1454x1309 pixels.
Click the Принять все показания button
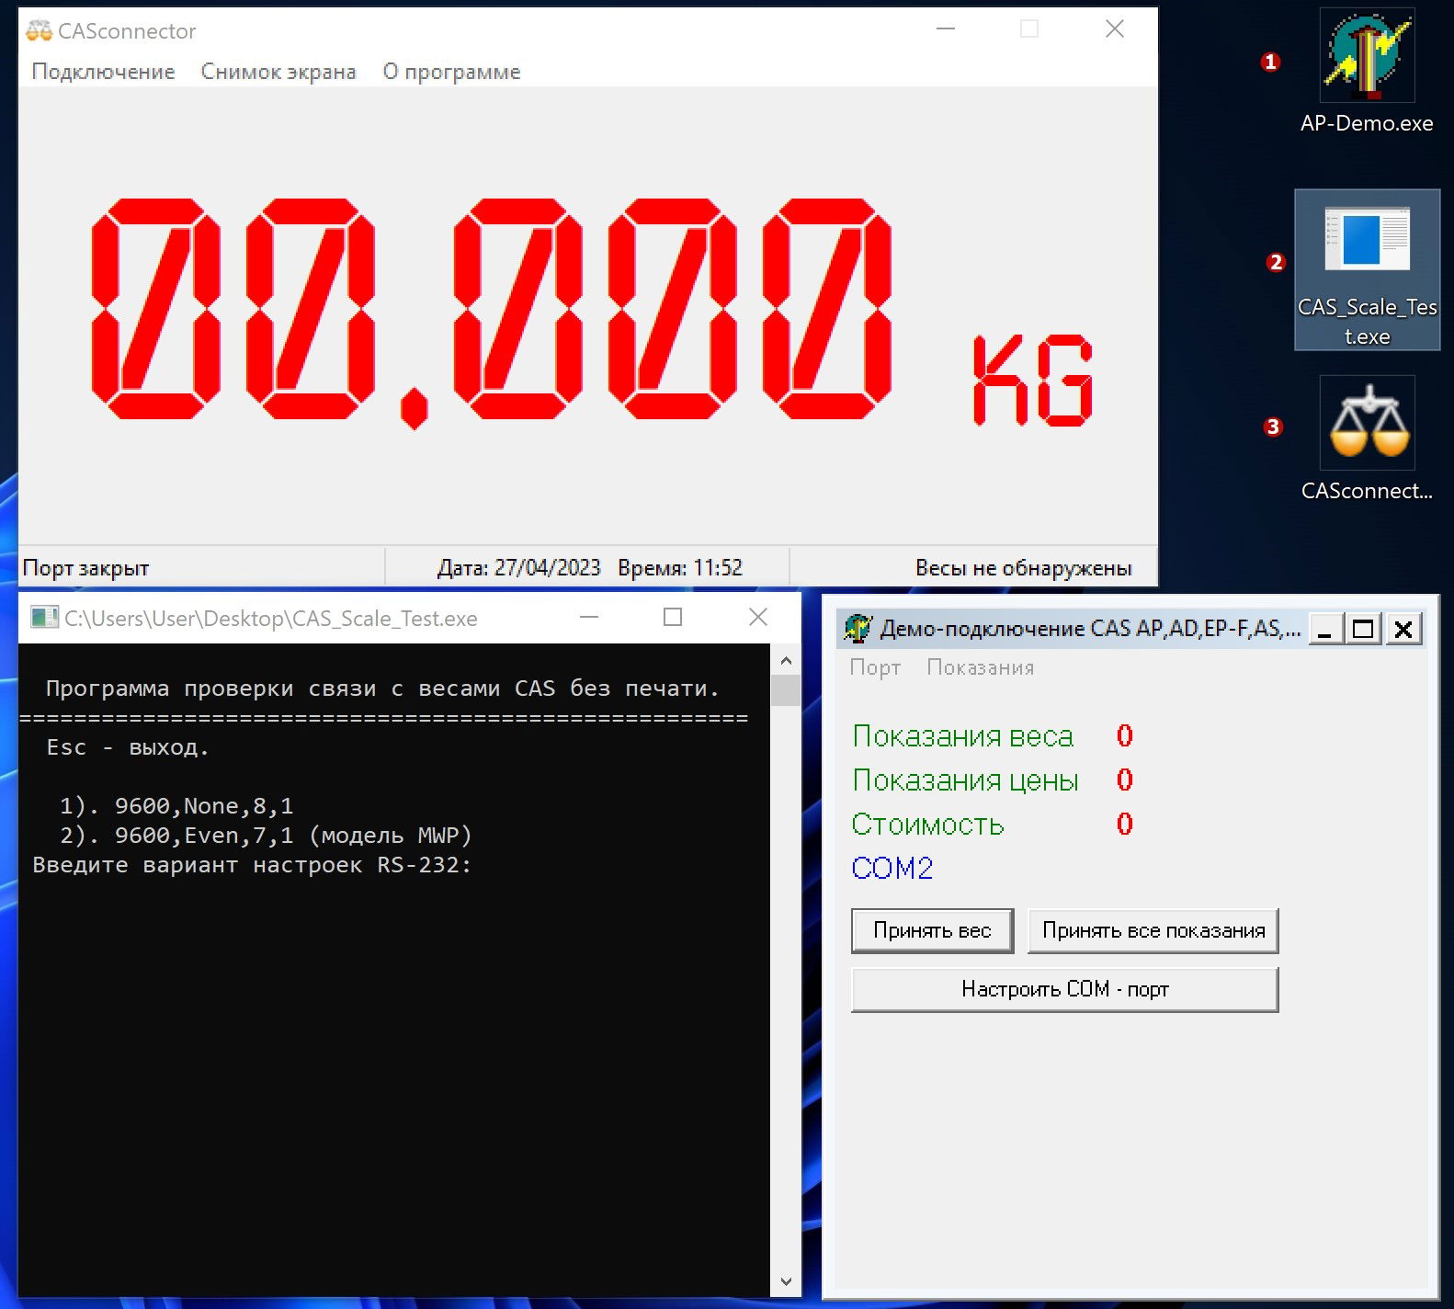tap(1153, 930)
